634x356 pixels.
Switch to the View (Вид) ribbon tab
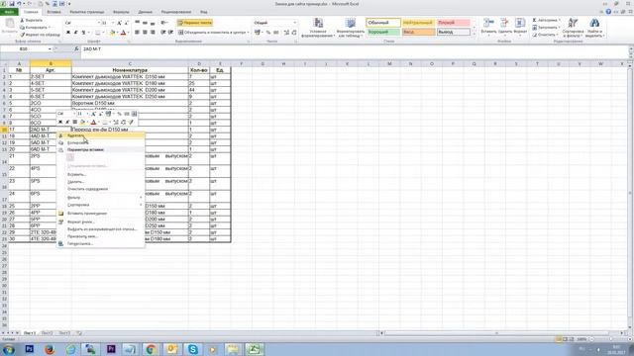(204, 12)
